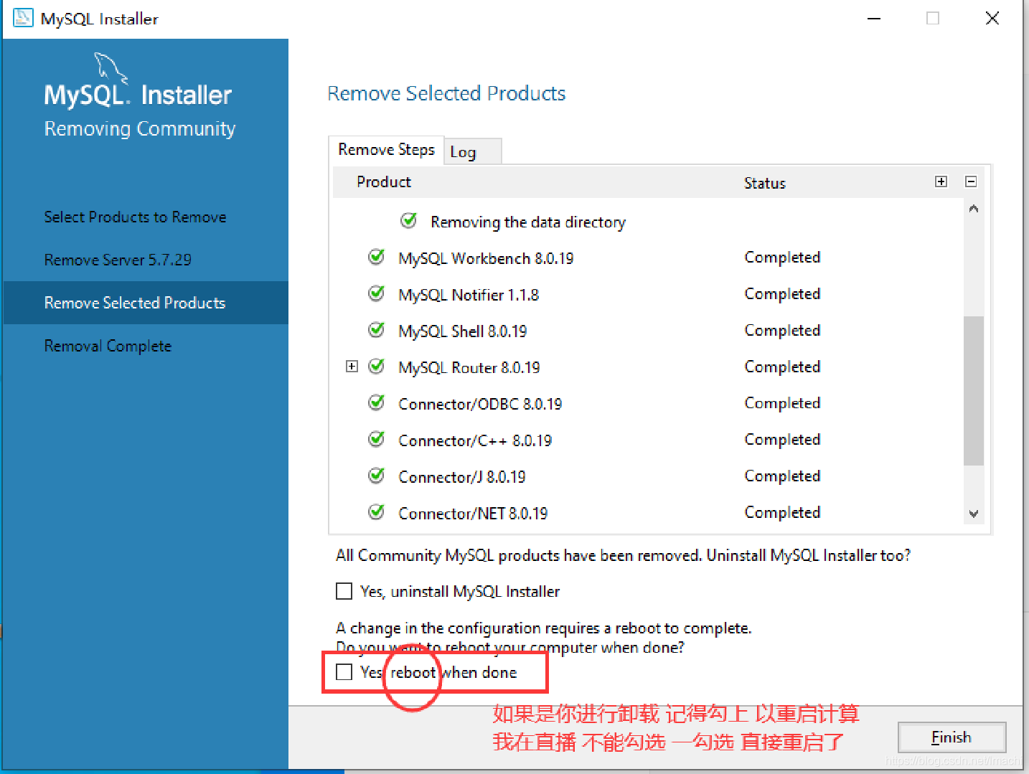Enable the Yes, uninstall MySQL Installer checkbox
This screenshot has height=774, width=1029.
pos(344,591)
